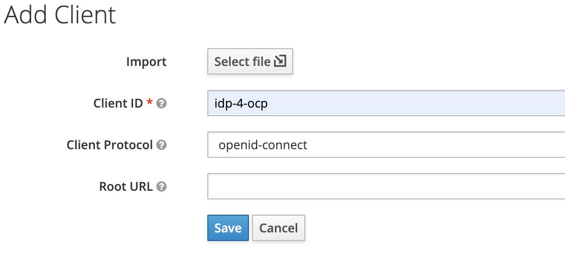The width and height of the screenshot is (565, 272).
Task: Select the openid-connect protocol value
Action: click(x=263, y=145)
